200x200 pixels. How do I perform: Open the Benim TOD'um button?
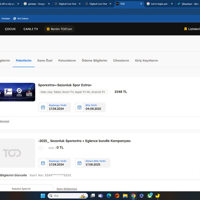[x=59, y=29]
